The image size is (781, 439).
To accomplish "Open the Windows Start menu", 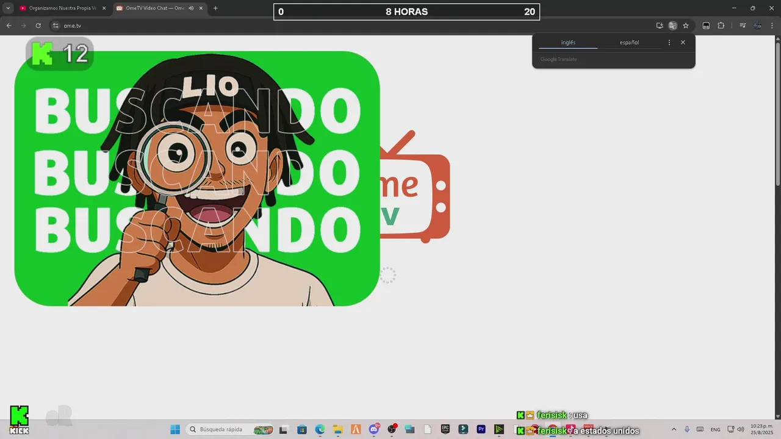I will point(175,429).
